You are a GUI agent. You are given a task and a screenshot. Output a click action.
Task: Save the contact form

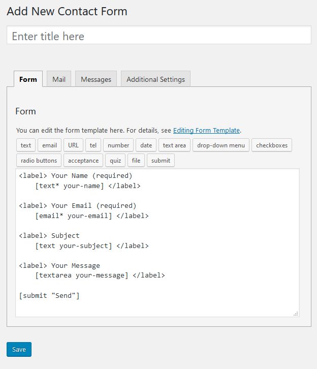pos(19,350)
